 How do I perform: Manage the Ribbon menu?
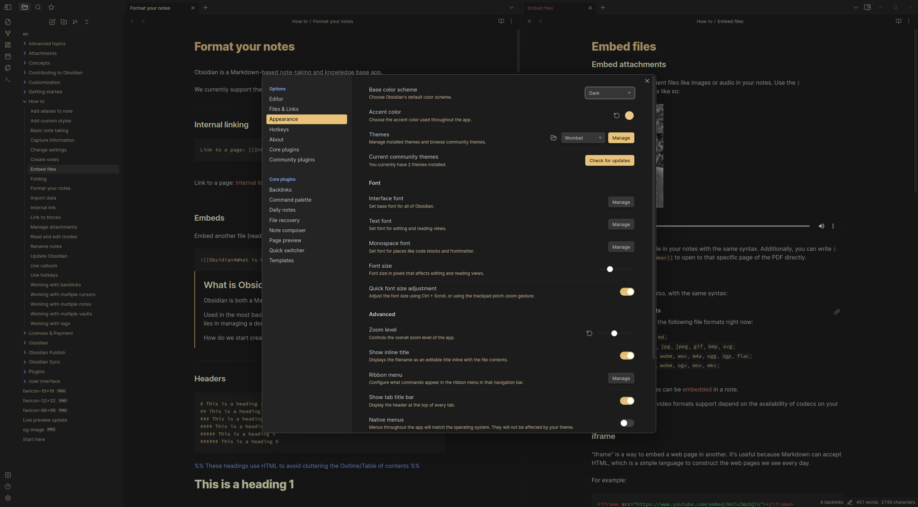[621, 378]
